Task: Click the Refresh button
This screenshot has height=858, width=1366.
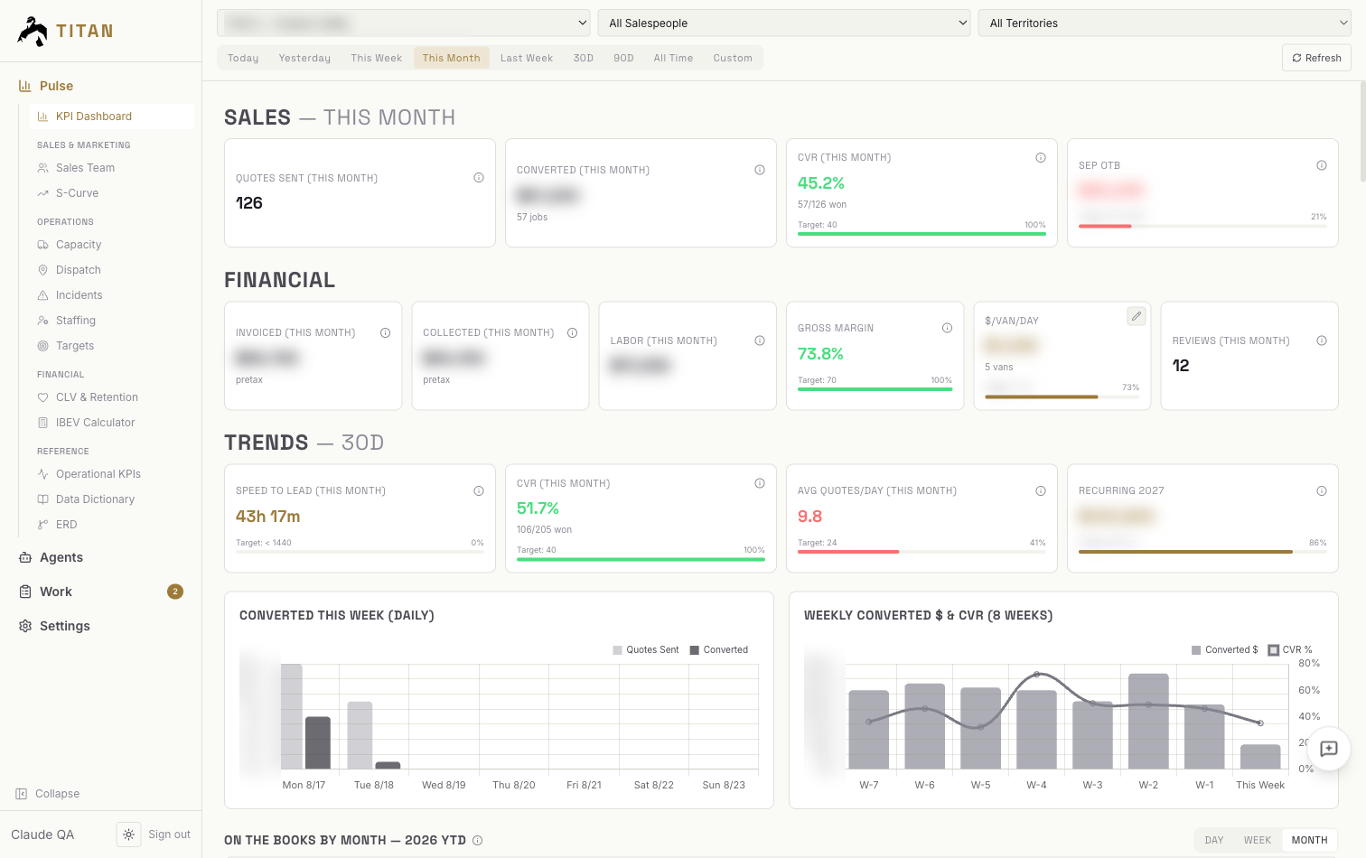Action: (x=1316, y=58)
